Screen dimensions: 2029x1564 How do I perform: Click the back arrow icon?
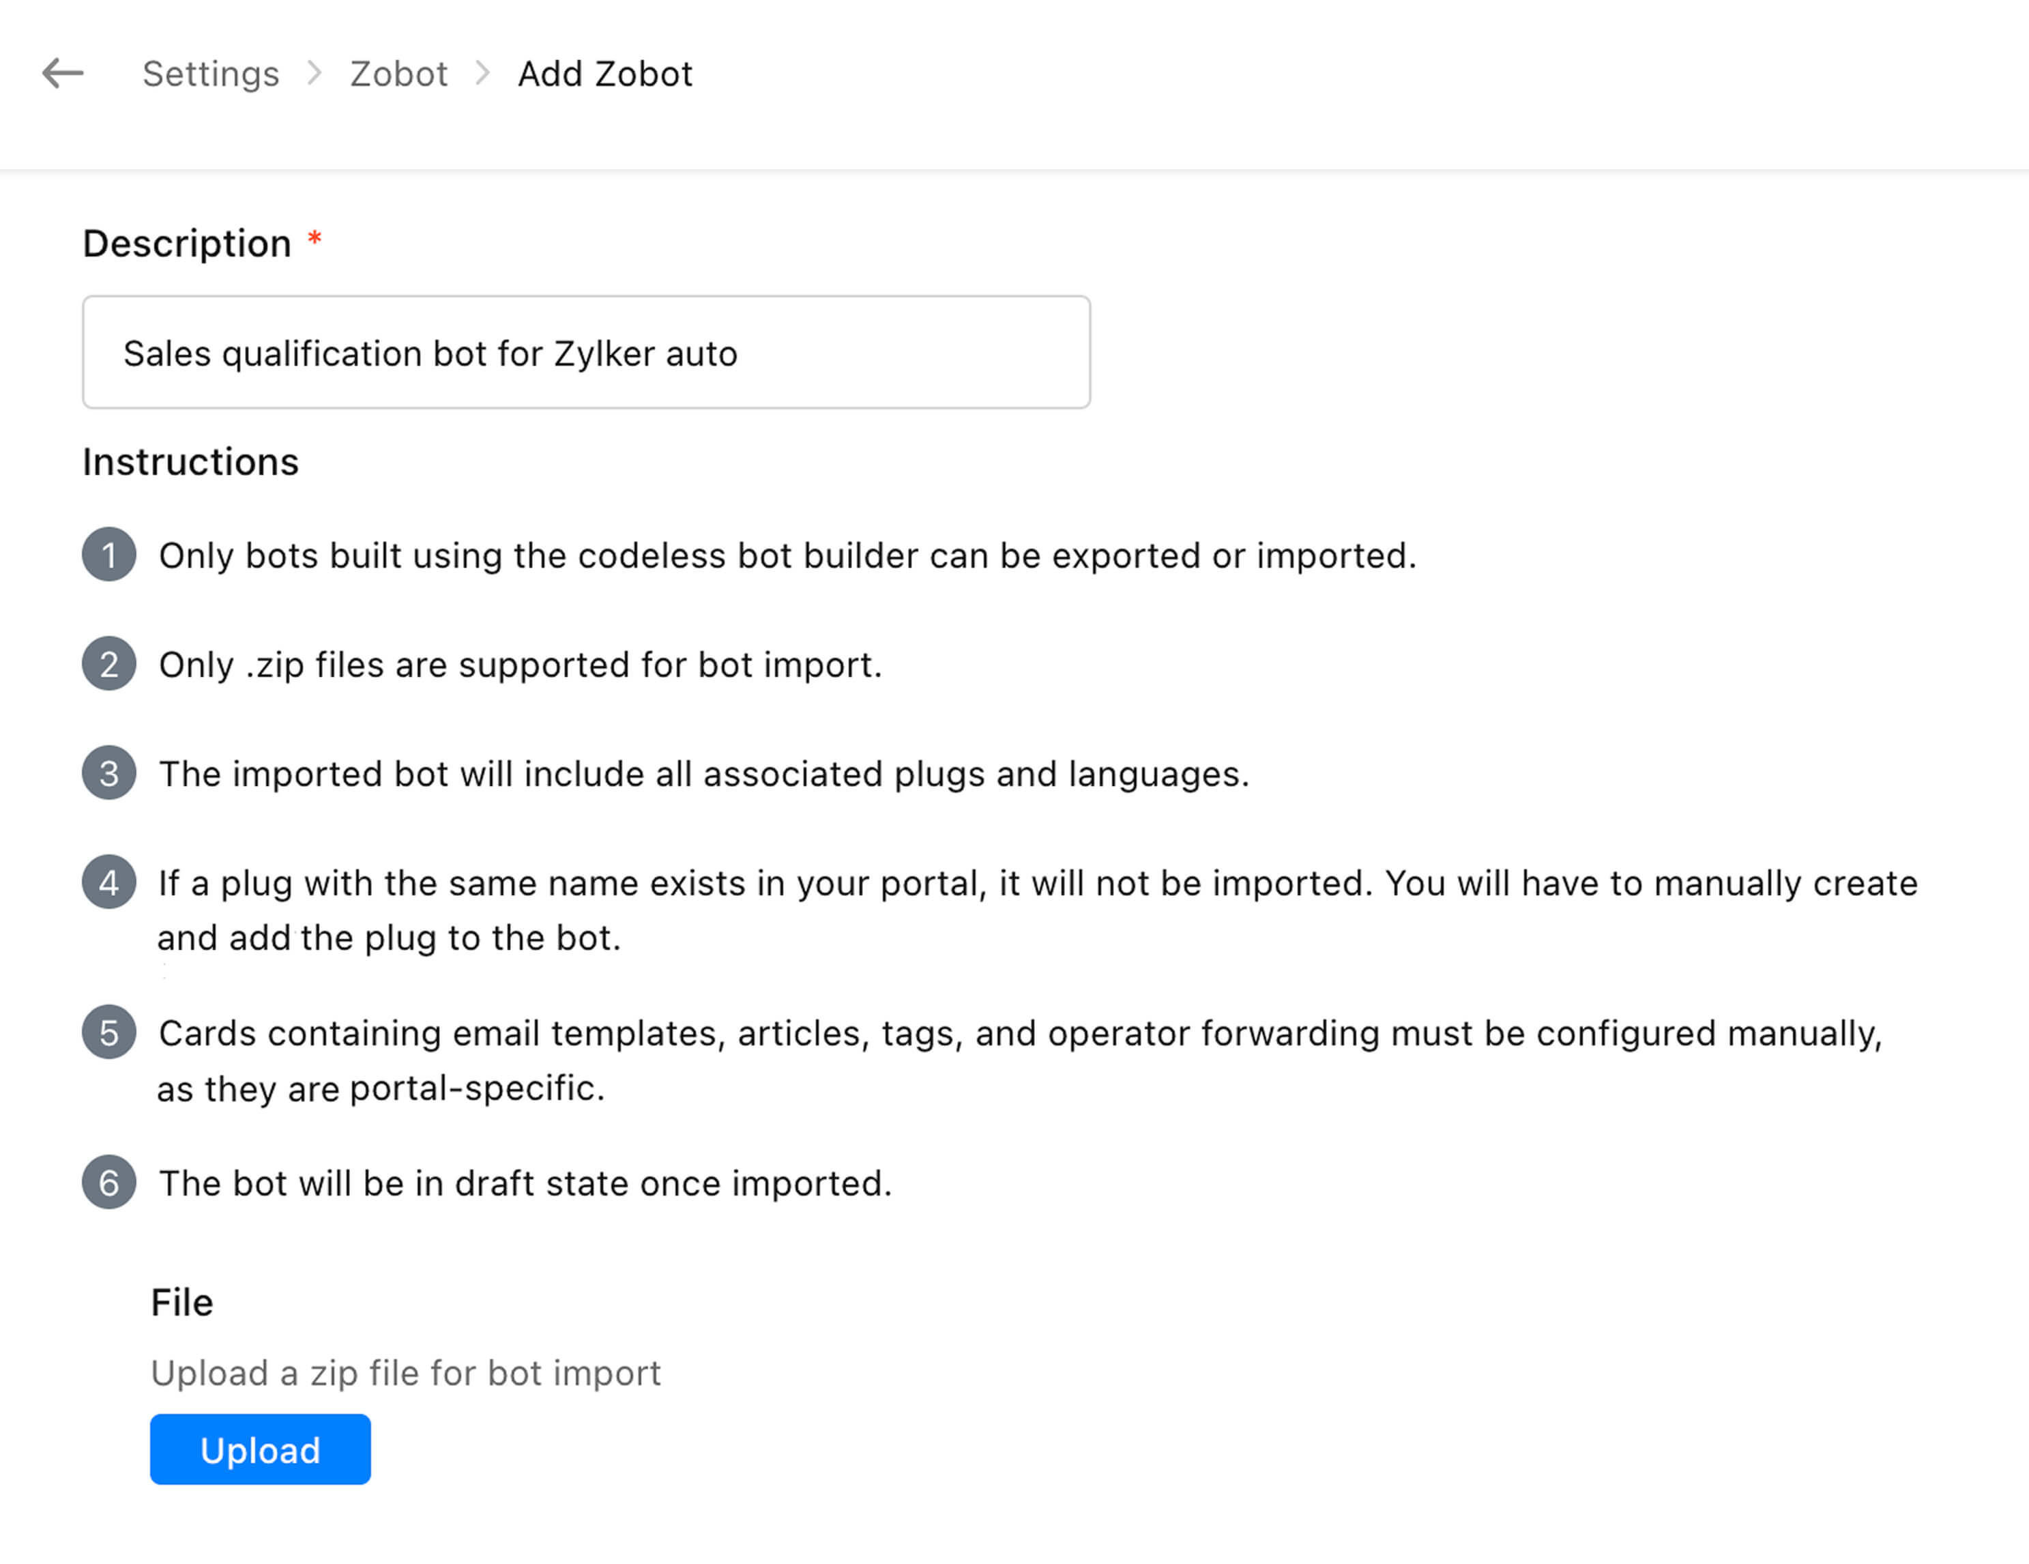pos(65,74)
